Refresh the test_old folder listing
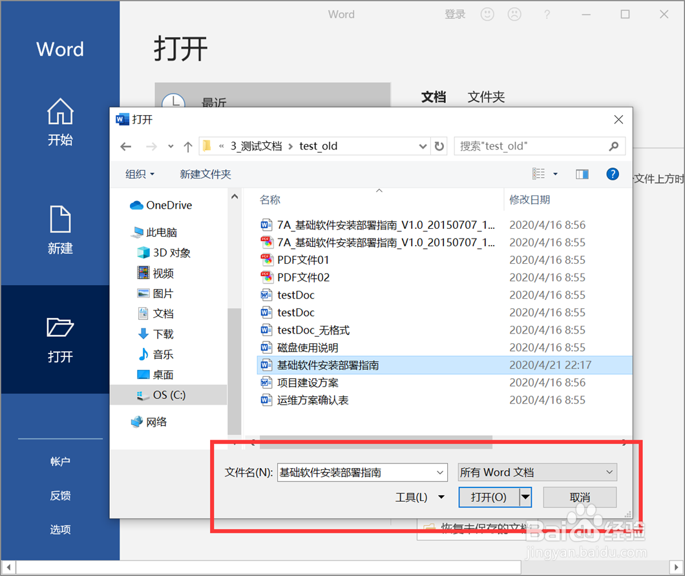685x576 pixels. click(439, 146)
